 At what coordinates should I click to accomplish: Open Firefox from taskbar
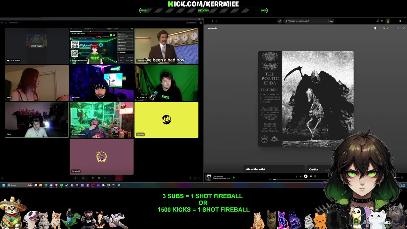tap(108, 185)
